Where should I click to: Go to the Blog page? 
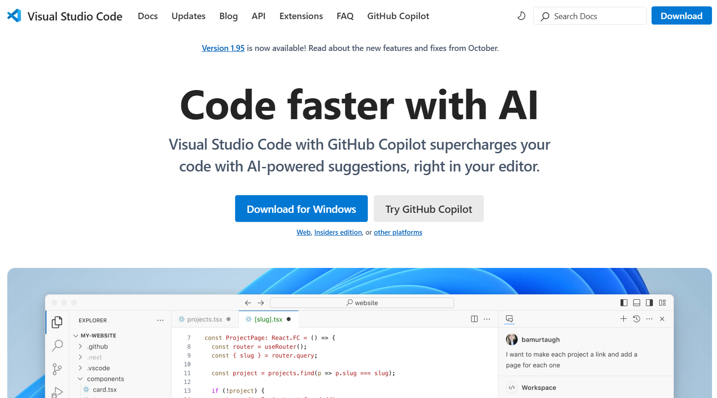(228, 16)
